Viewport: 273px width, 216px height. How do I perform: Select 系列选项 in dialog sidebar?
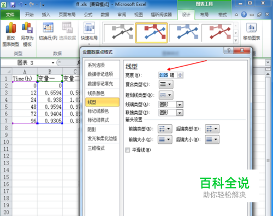coord(102,65)
